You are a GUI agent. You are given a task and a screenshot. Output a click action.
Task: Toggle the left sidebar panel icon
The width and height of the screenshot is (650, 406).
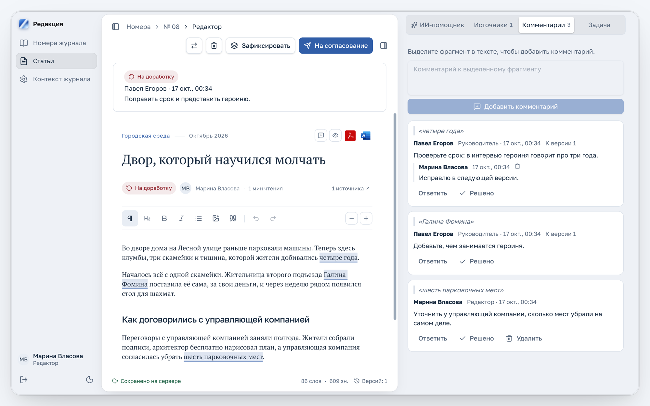(x=116, y=27)
